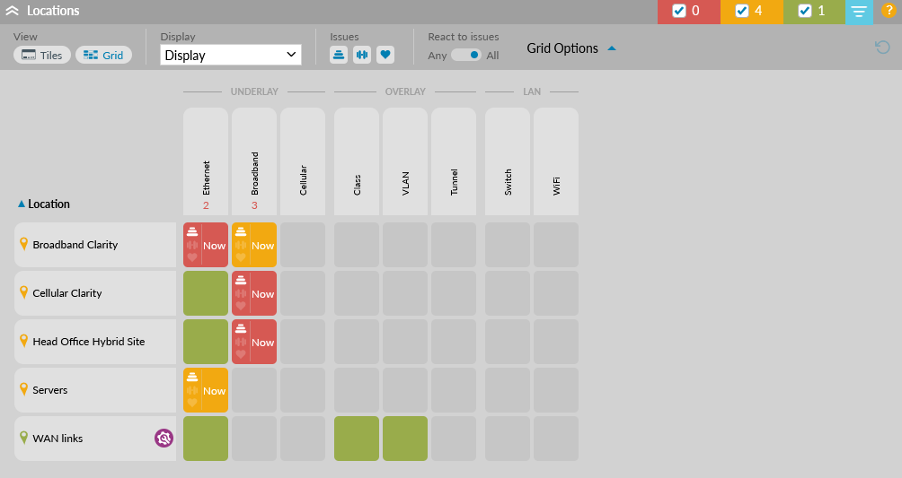Screen dimensions: 902x478
Task: Open red Broadband cell for Cellular Clarity
Action: tap(254, 293)
